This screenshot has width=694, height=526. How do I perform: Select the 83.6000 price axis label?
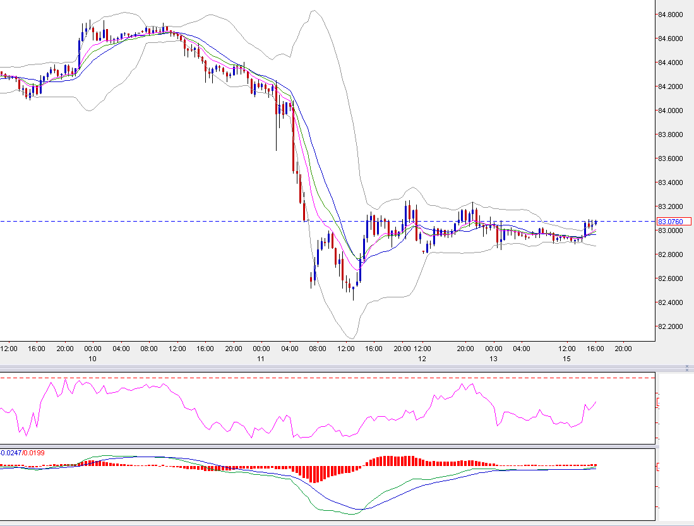tap(671, 158)
